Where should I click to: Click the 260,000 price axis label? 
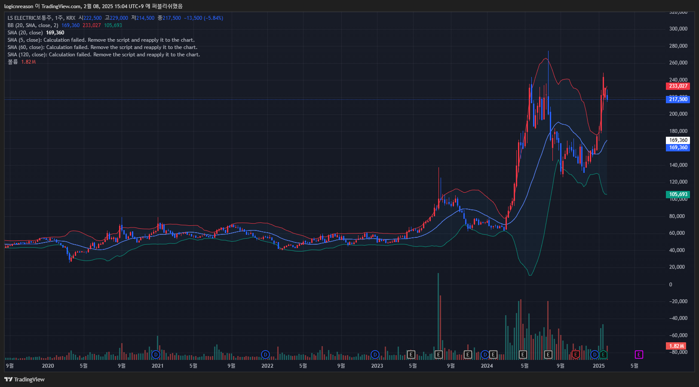click(678, 63)
